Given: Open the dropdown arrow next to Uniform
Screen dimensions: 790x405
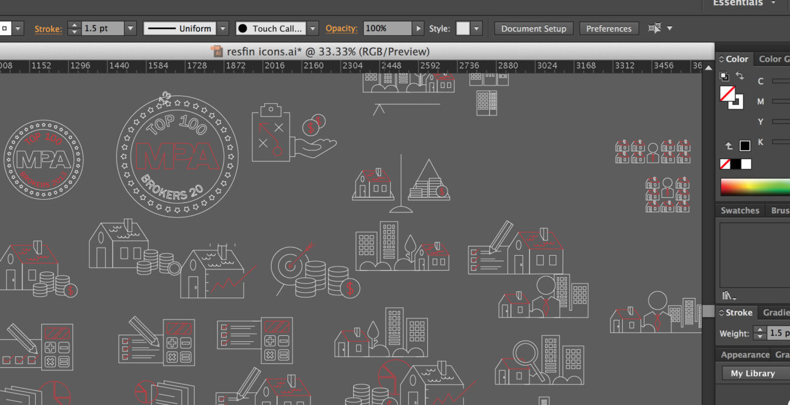Looking at the screenshot, I should [x=223, y=29].
